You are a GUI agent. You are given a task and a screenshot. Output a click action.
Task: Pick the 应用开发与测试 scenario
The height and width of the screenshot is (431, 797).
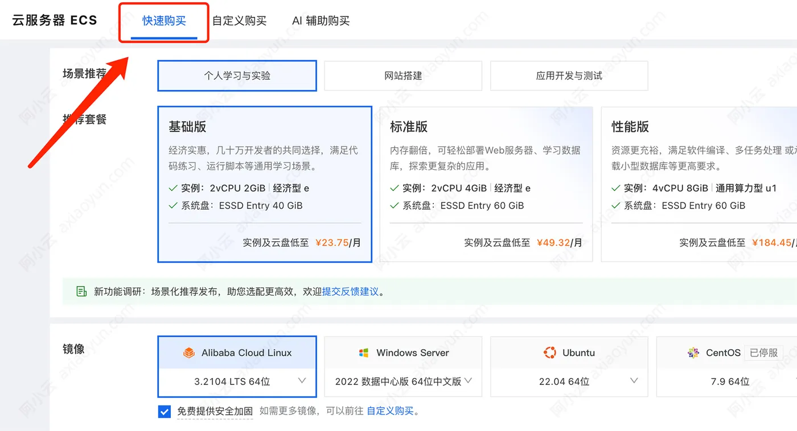tap(569, 76)
